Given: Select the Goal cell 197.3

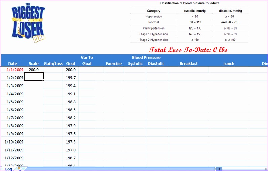Looking at the screenshot, I should pos(71,141).
